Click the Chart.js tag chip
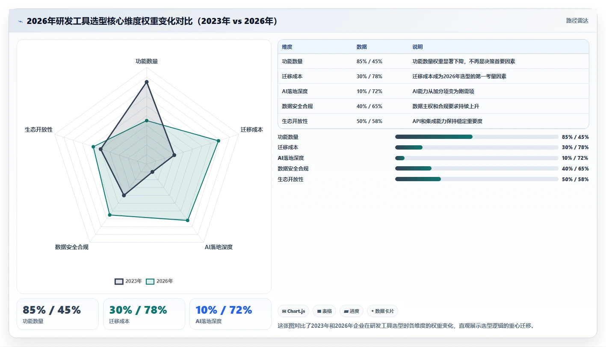Image resolution: width=606 pixels, height=347 pixels. click(293, 311)
